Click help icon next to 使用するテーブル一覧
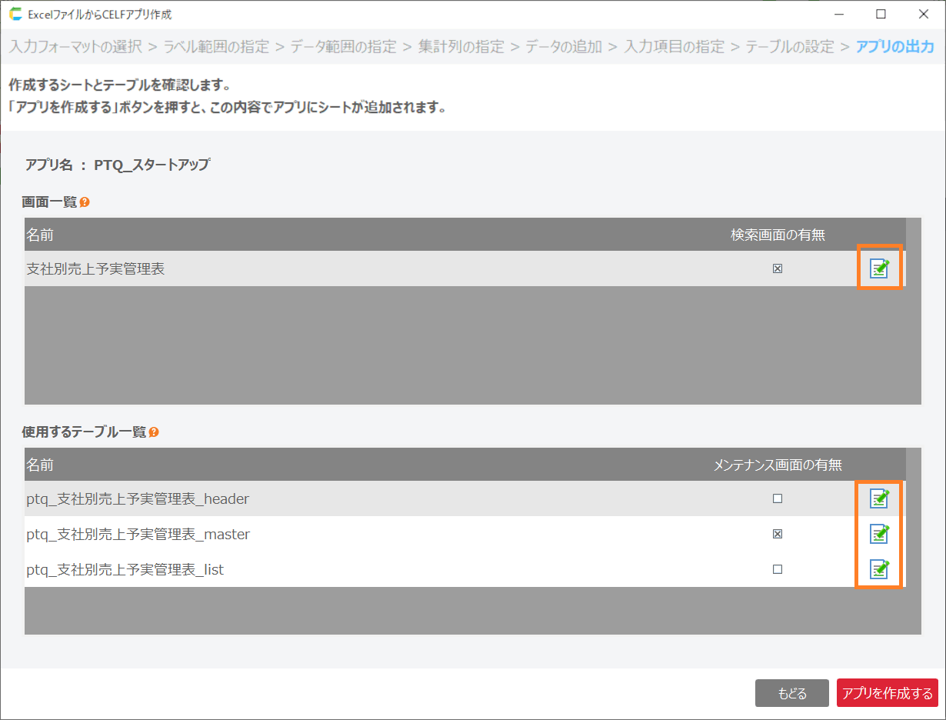The image size is (946, 720). point(154,432)
